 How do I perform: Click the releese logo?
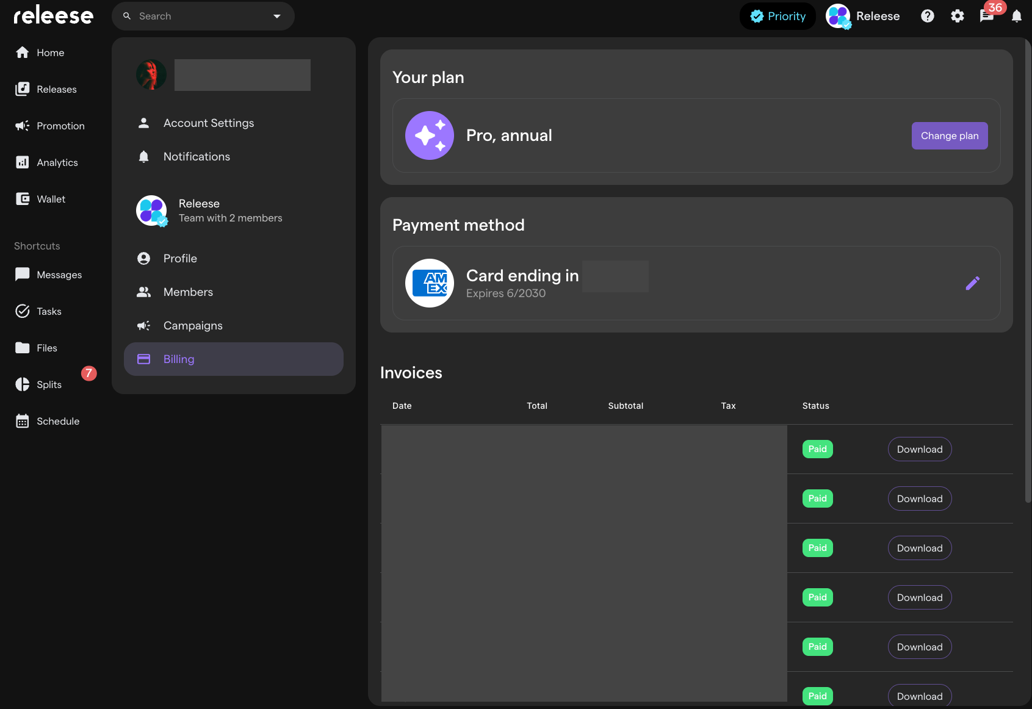(53, 15)
